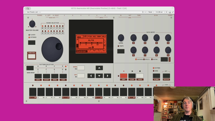Click the SWING pattern button
Image resolution: width=215 pixels, height=121 pixels.
tap(55, 76)
